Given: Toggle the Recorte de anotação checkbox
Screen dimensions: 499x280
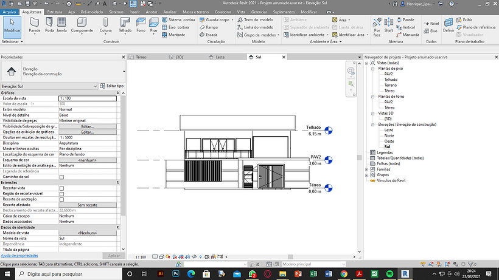Looking at the screenshot, I should (61, 199).
